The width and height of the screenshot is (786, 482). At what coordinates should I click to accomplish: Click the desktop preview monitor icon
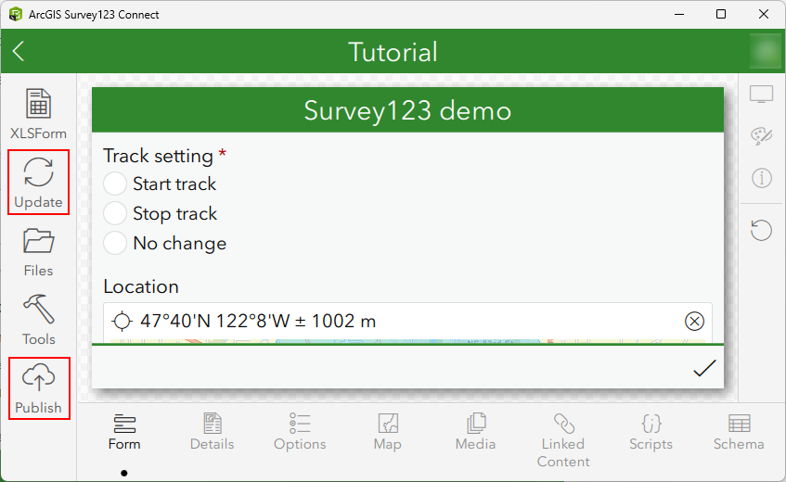(x=762, y=95)
